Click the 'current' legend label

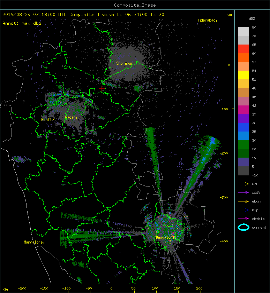(x=259, y=228)
